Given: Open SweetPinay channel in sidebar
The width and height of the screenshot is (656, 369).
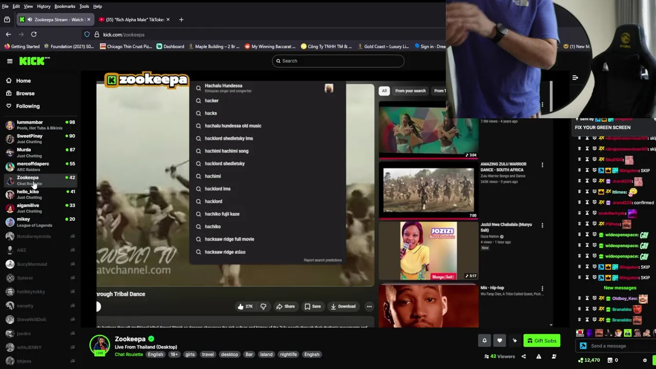Looking at the screenshot, I should coord(40,139).
